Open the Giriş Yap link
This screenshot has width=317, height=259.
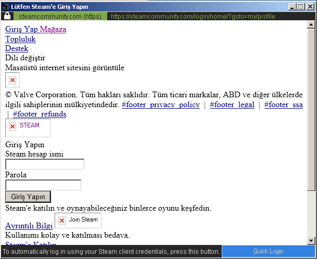pyautogui.click(x=21, y=29)
